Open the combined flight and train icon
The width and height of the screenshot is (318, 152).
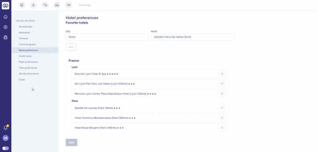point(45,5)
